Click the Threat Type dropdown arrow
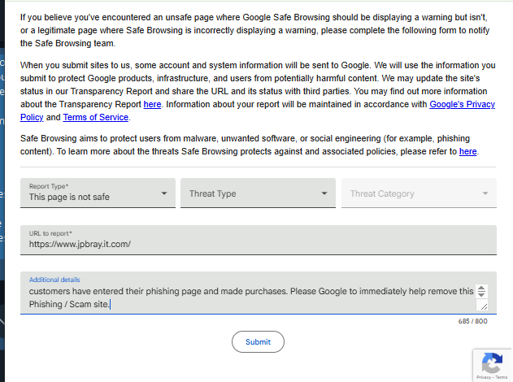This screenshot has height=382, width=513. tap(324, 193)
